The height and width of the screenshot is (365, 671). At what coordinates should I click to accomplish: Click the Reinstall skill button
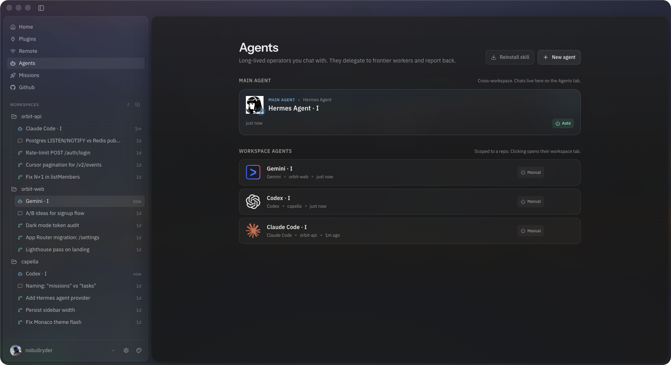point(510,57)
